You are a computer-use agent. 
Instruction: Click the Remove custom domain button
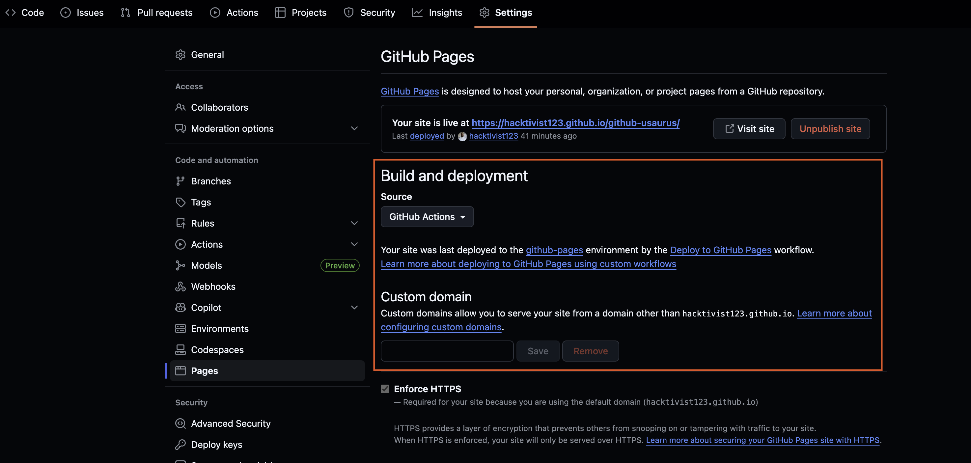point(590,351)
